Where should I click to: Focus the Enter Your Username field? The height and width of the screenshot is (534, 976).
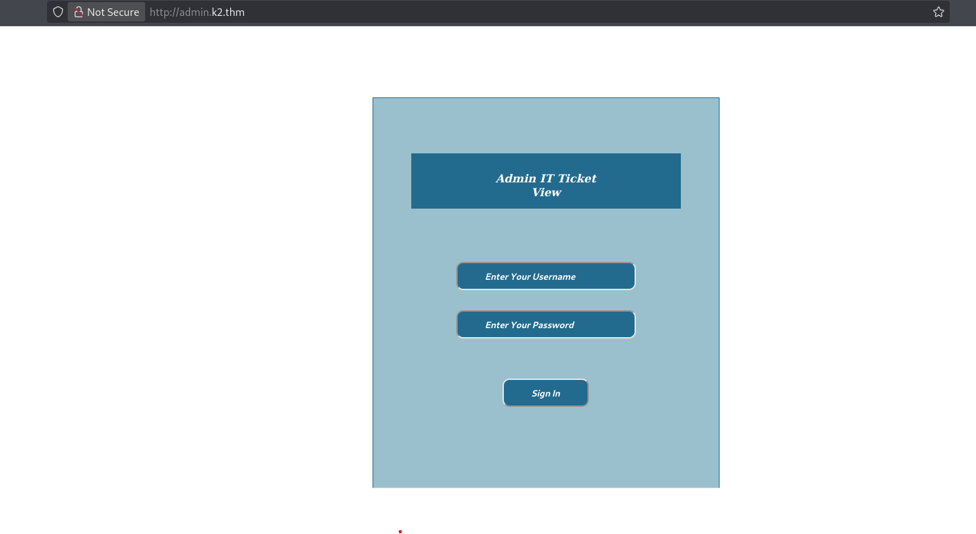tap(545, 276)
